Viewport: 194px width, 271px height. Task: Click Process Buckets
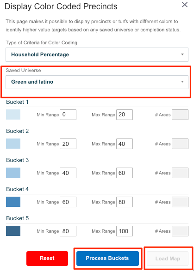pos(107,259)
